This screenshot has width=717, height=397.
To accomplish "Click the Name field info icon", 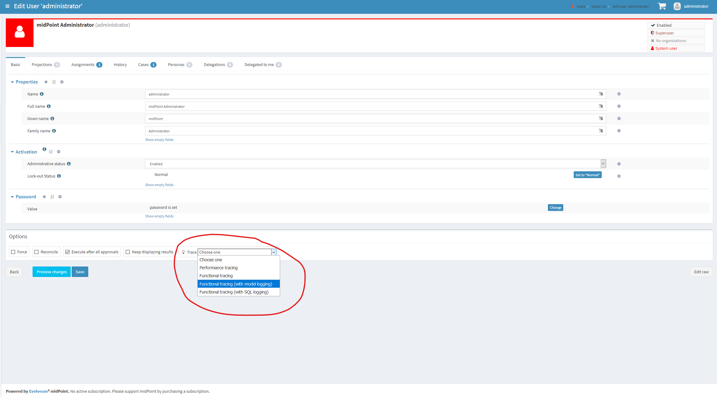I will click(42, 94).
